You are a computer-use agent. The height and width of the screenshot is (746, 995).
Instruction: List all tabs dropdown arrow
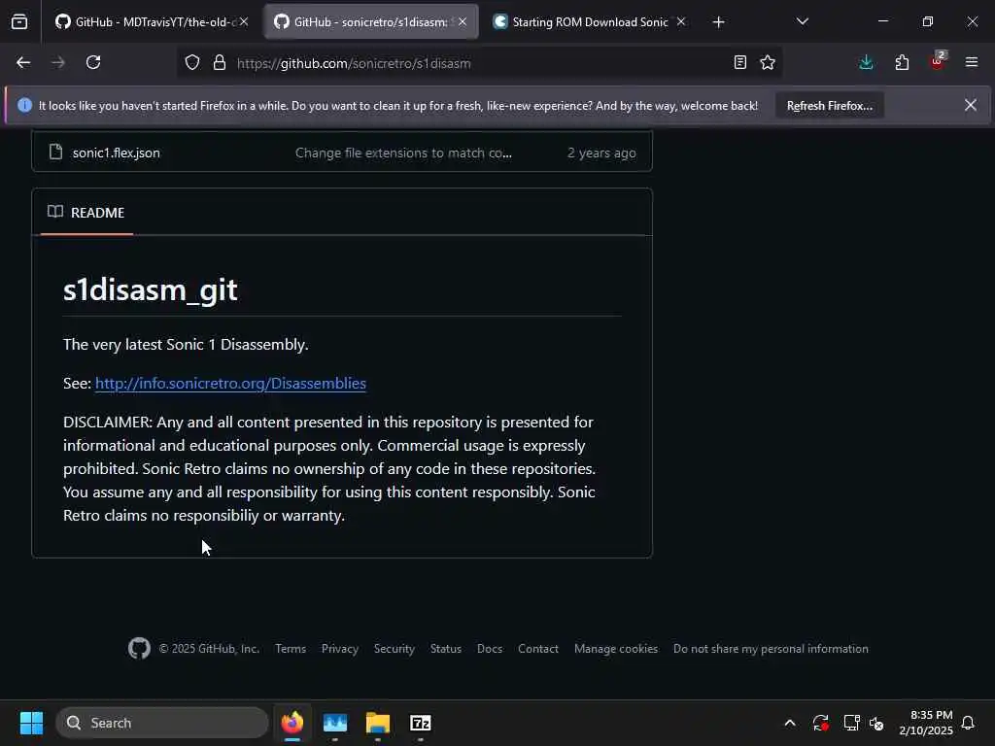(x=802, y=22)
